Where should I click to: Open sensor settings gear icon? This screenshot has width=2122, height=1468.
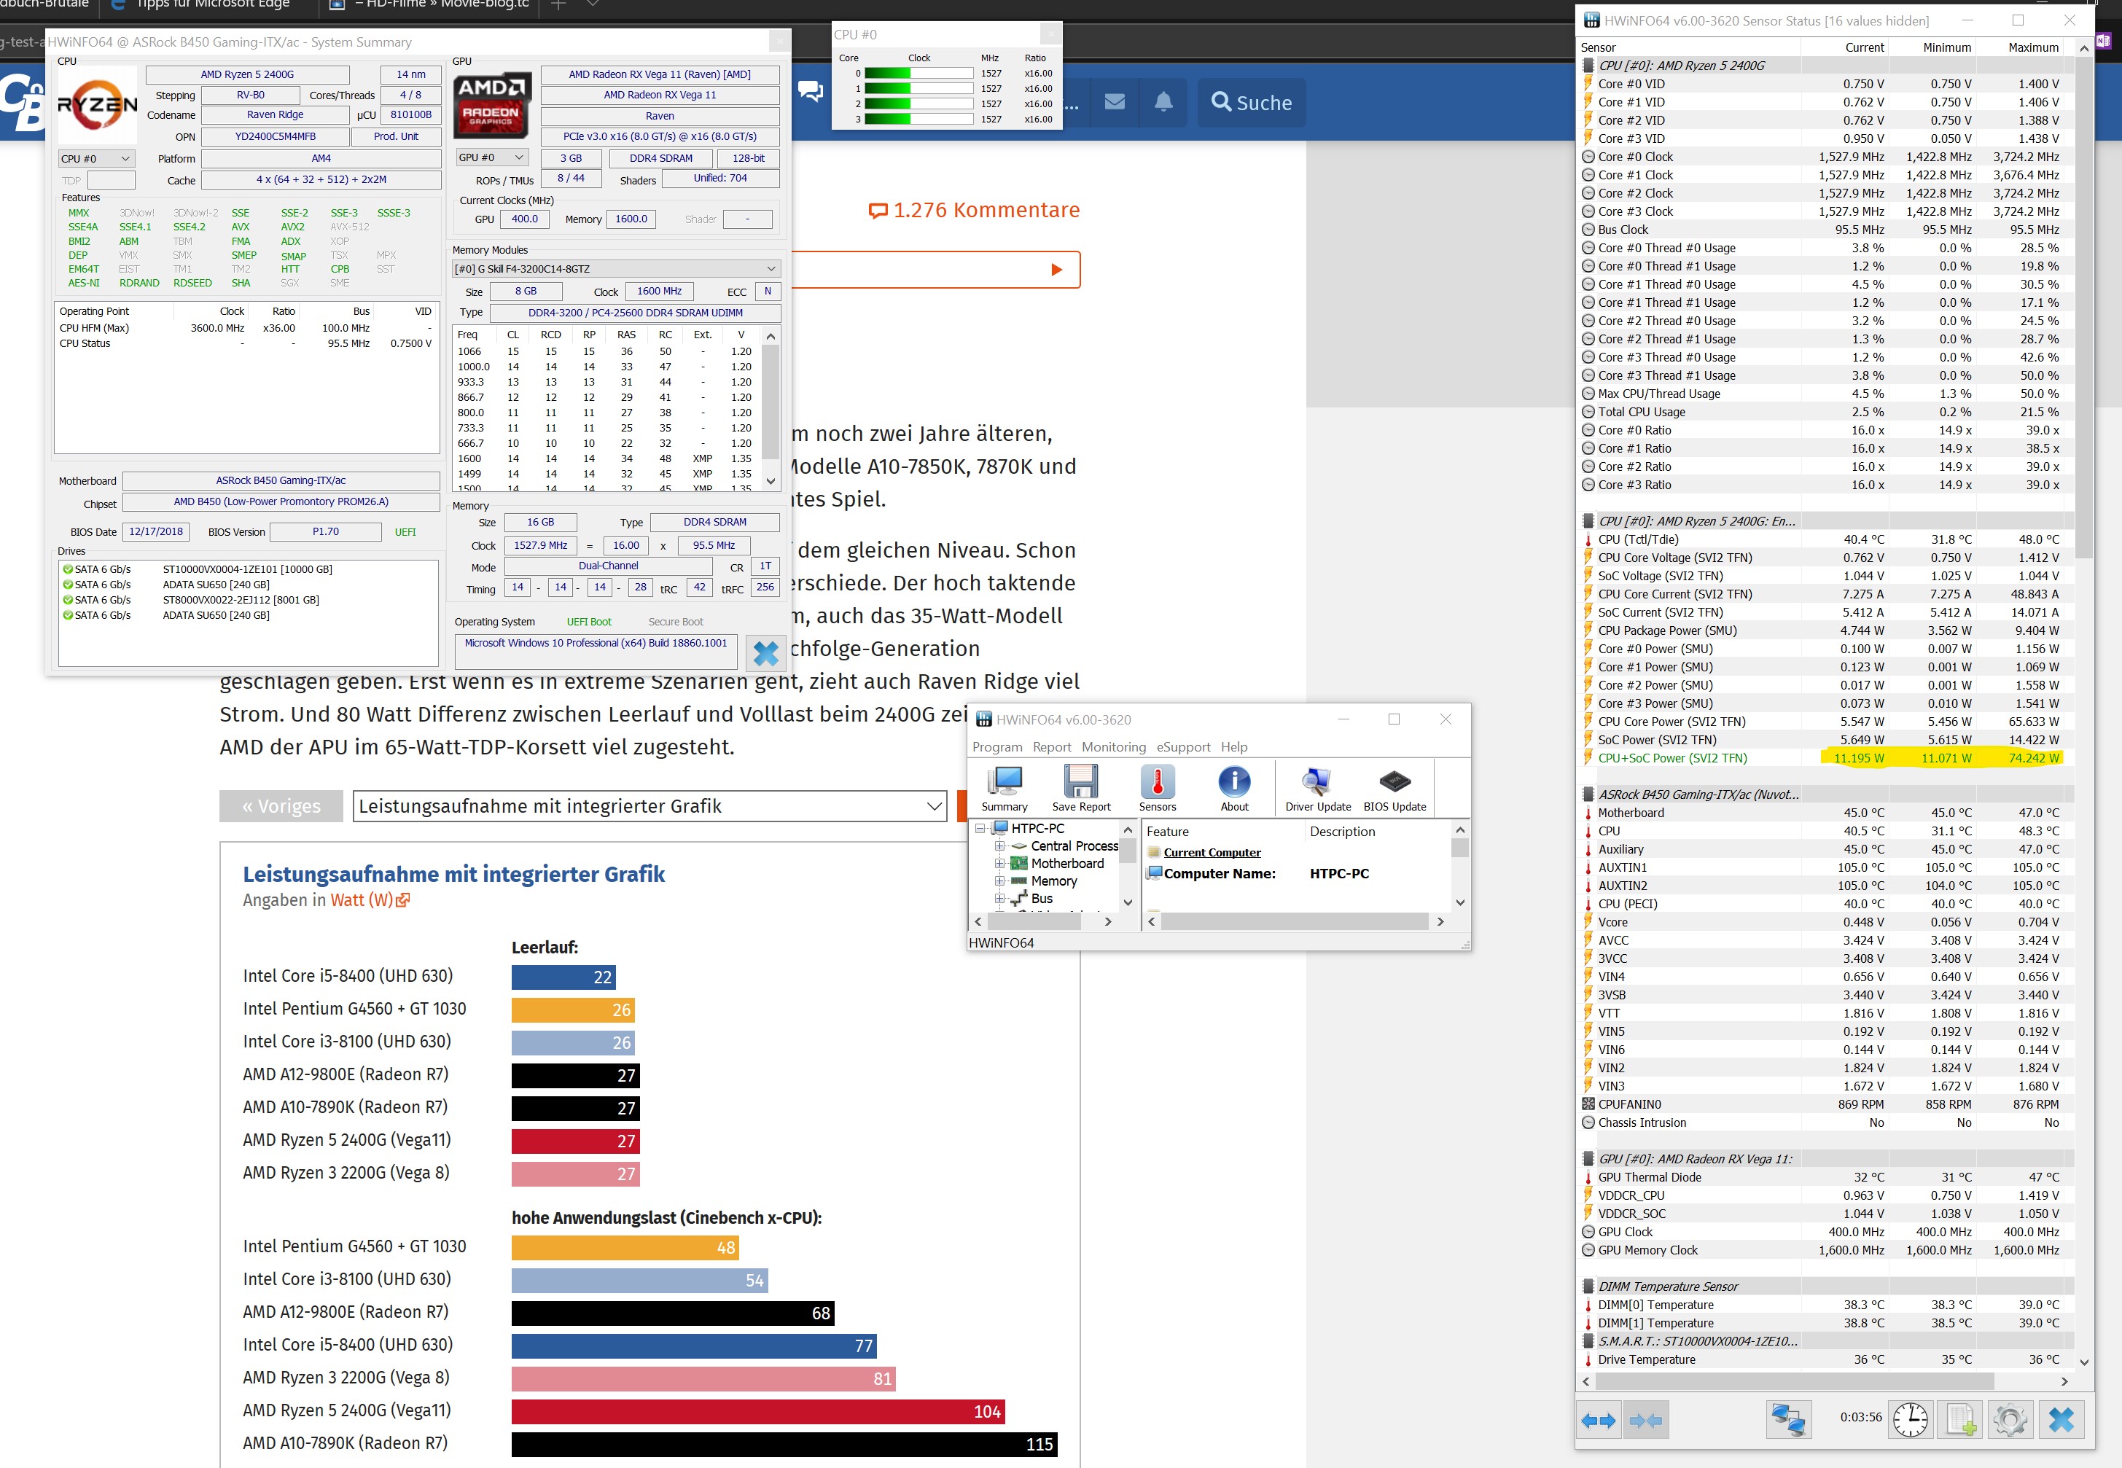pyautogui.click(x=2009, y=1419)
